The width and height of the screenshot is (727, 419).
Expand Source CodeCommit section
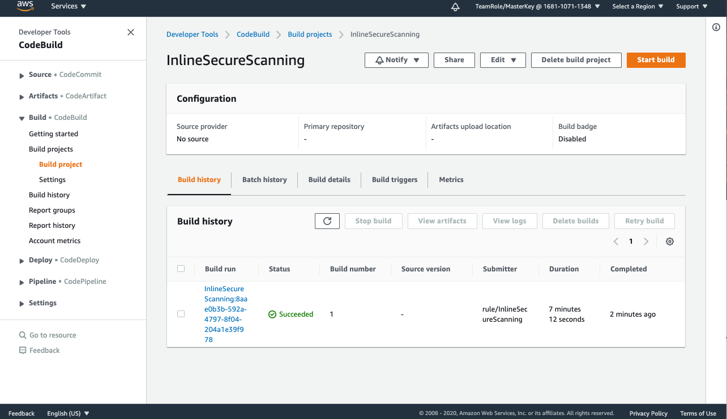[x=22, y=75]
